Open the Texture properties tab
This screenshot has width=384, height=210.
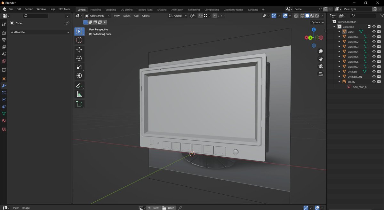coord(4,129)
